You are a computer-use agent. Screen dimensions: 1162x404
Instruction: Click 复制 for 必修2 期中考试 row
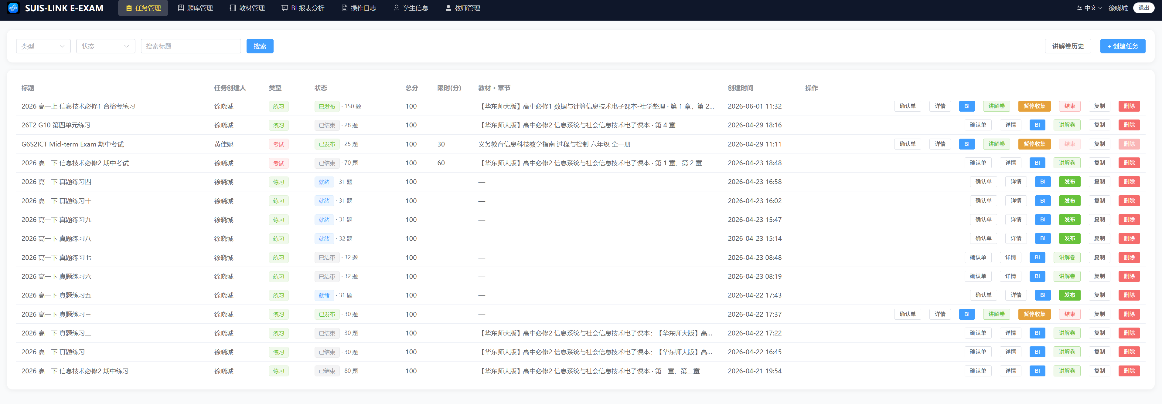coord(1099,163)
